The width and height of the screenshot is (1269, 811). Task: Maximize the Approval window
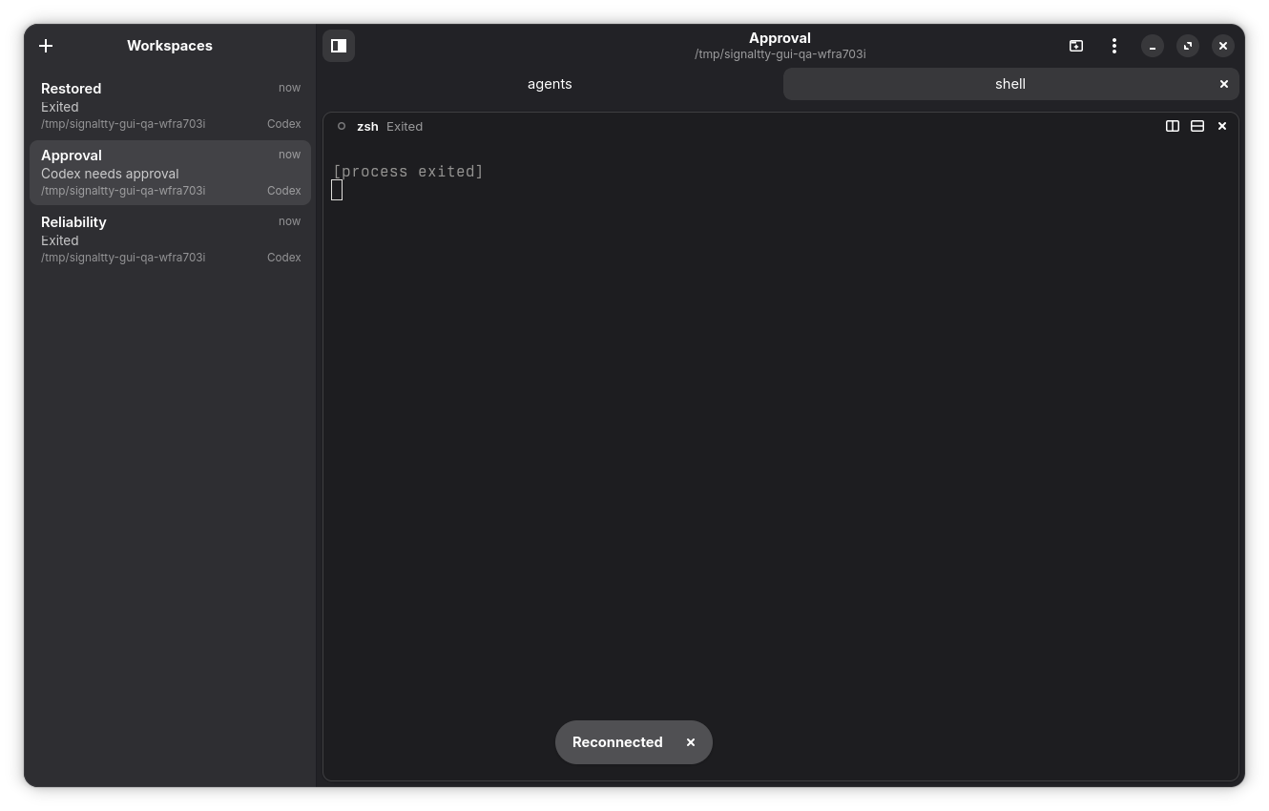tap(1188, 46)
